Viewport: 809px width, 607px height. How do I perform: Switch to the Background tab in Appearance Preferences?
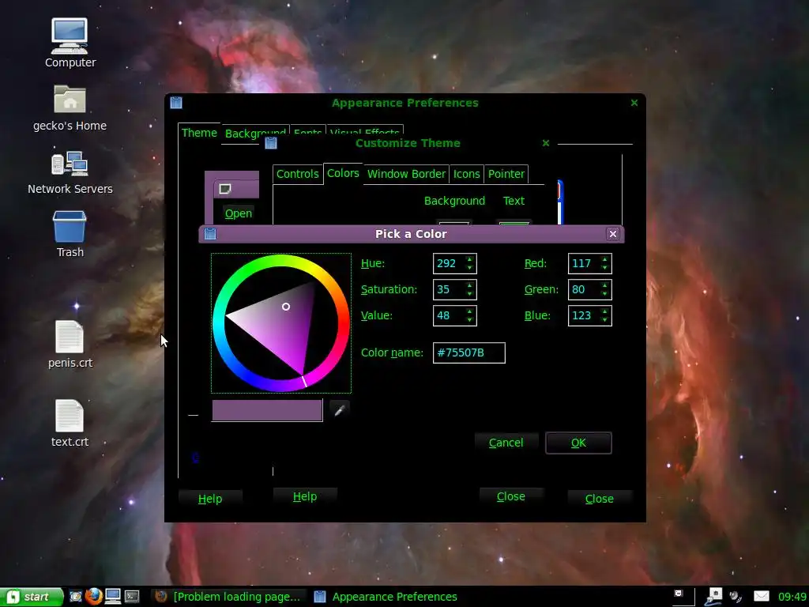[255, 133]
